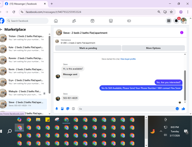Open the Tristan conversation
The image size is (192, 147).
click(23, 38)
